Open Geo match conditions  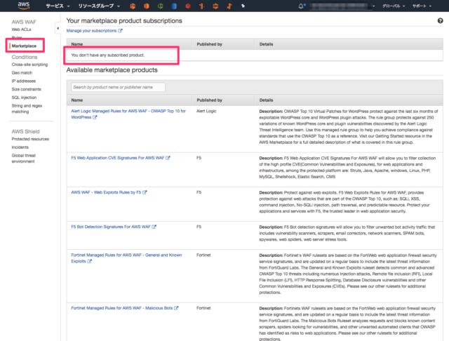[x=22, y=73]
